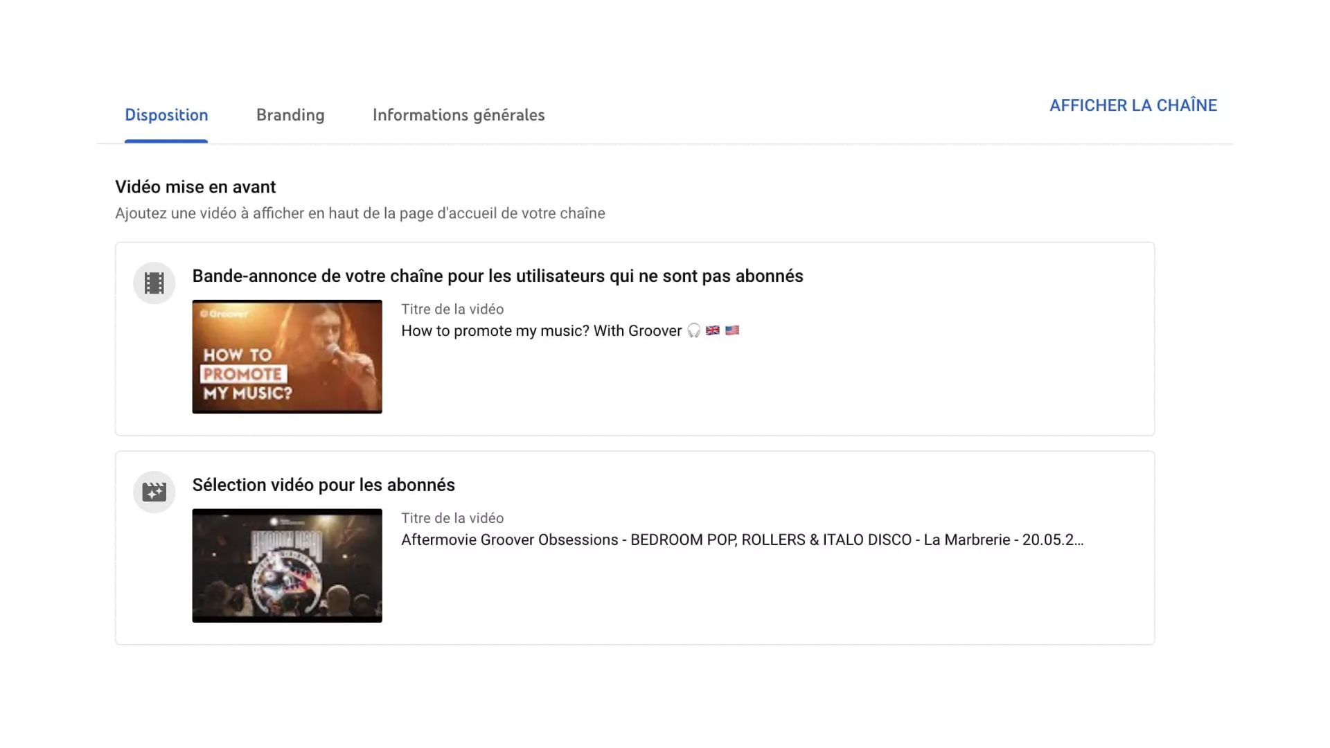The width and height of the screenshot is (1330, 748).
Task: Select the Disposition tab
Action: tap(166, 115)
